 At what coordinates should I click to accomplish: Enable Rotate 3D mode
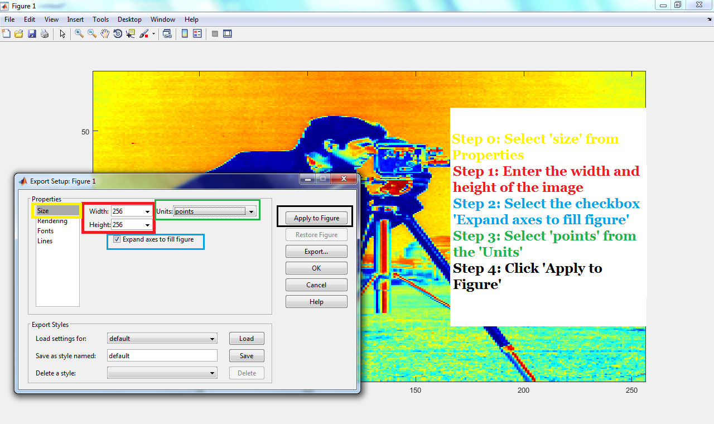tap(117, 33)
